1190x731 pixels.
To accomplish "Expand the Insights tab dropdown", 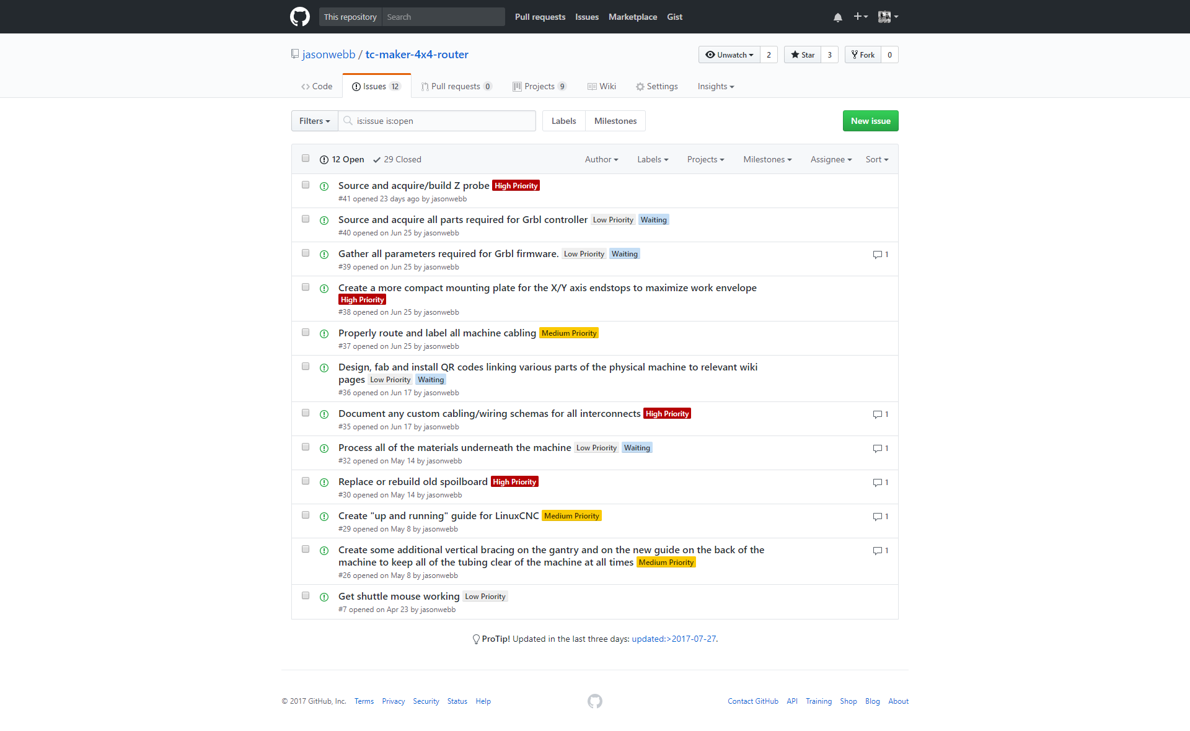I will click(x=716, y=86).
